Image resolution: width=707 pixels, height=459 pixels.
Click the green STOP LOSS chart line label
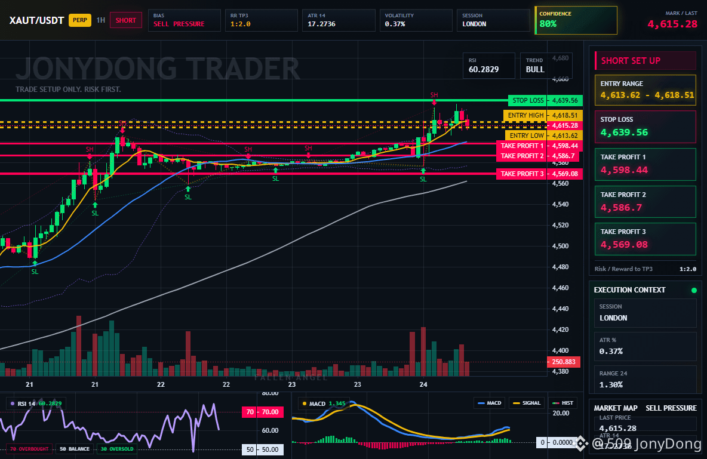click(527, 100)
